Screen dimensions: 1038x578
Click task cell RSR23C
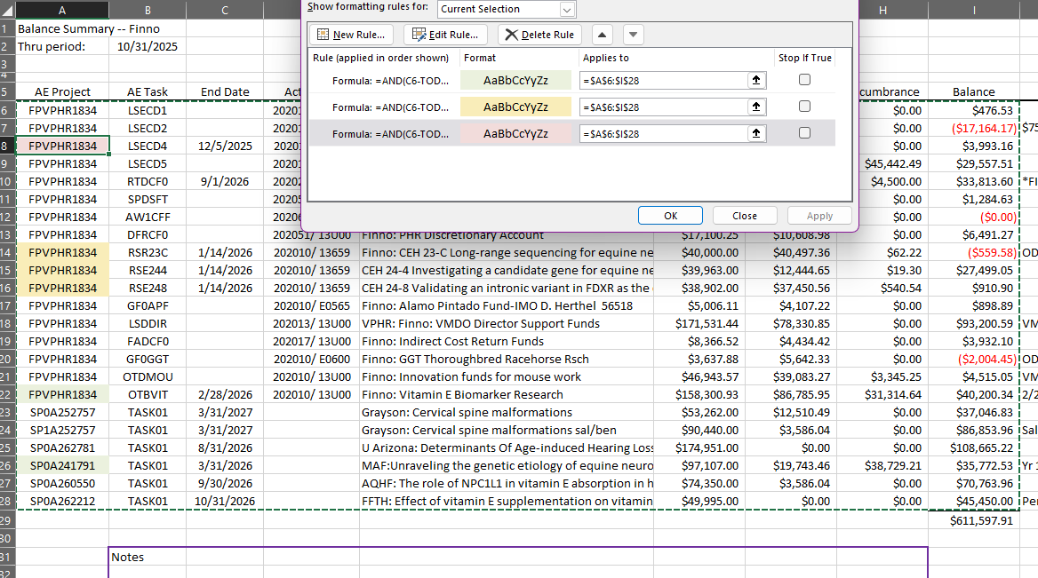148,253
